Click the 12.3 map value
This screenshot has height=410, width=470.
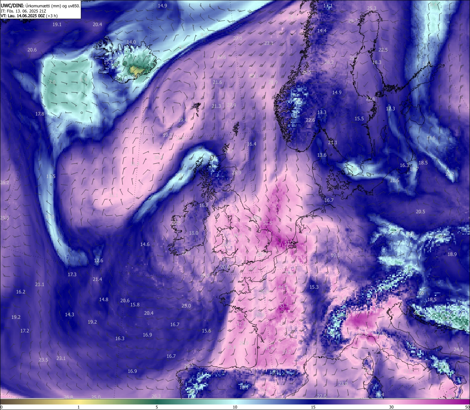pos(390,109)
